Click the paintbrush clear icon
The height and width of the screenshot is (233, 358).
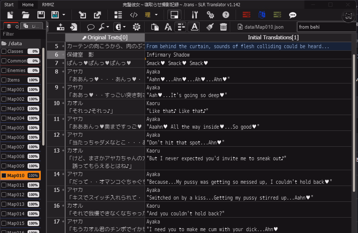tap(210, 27)
